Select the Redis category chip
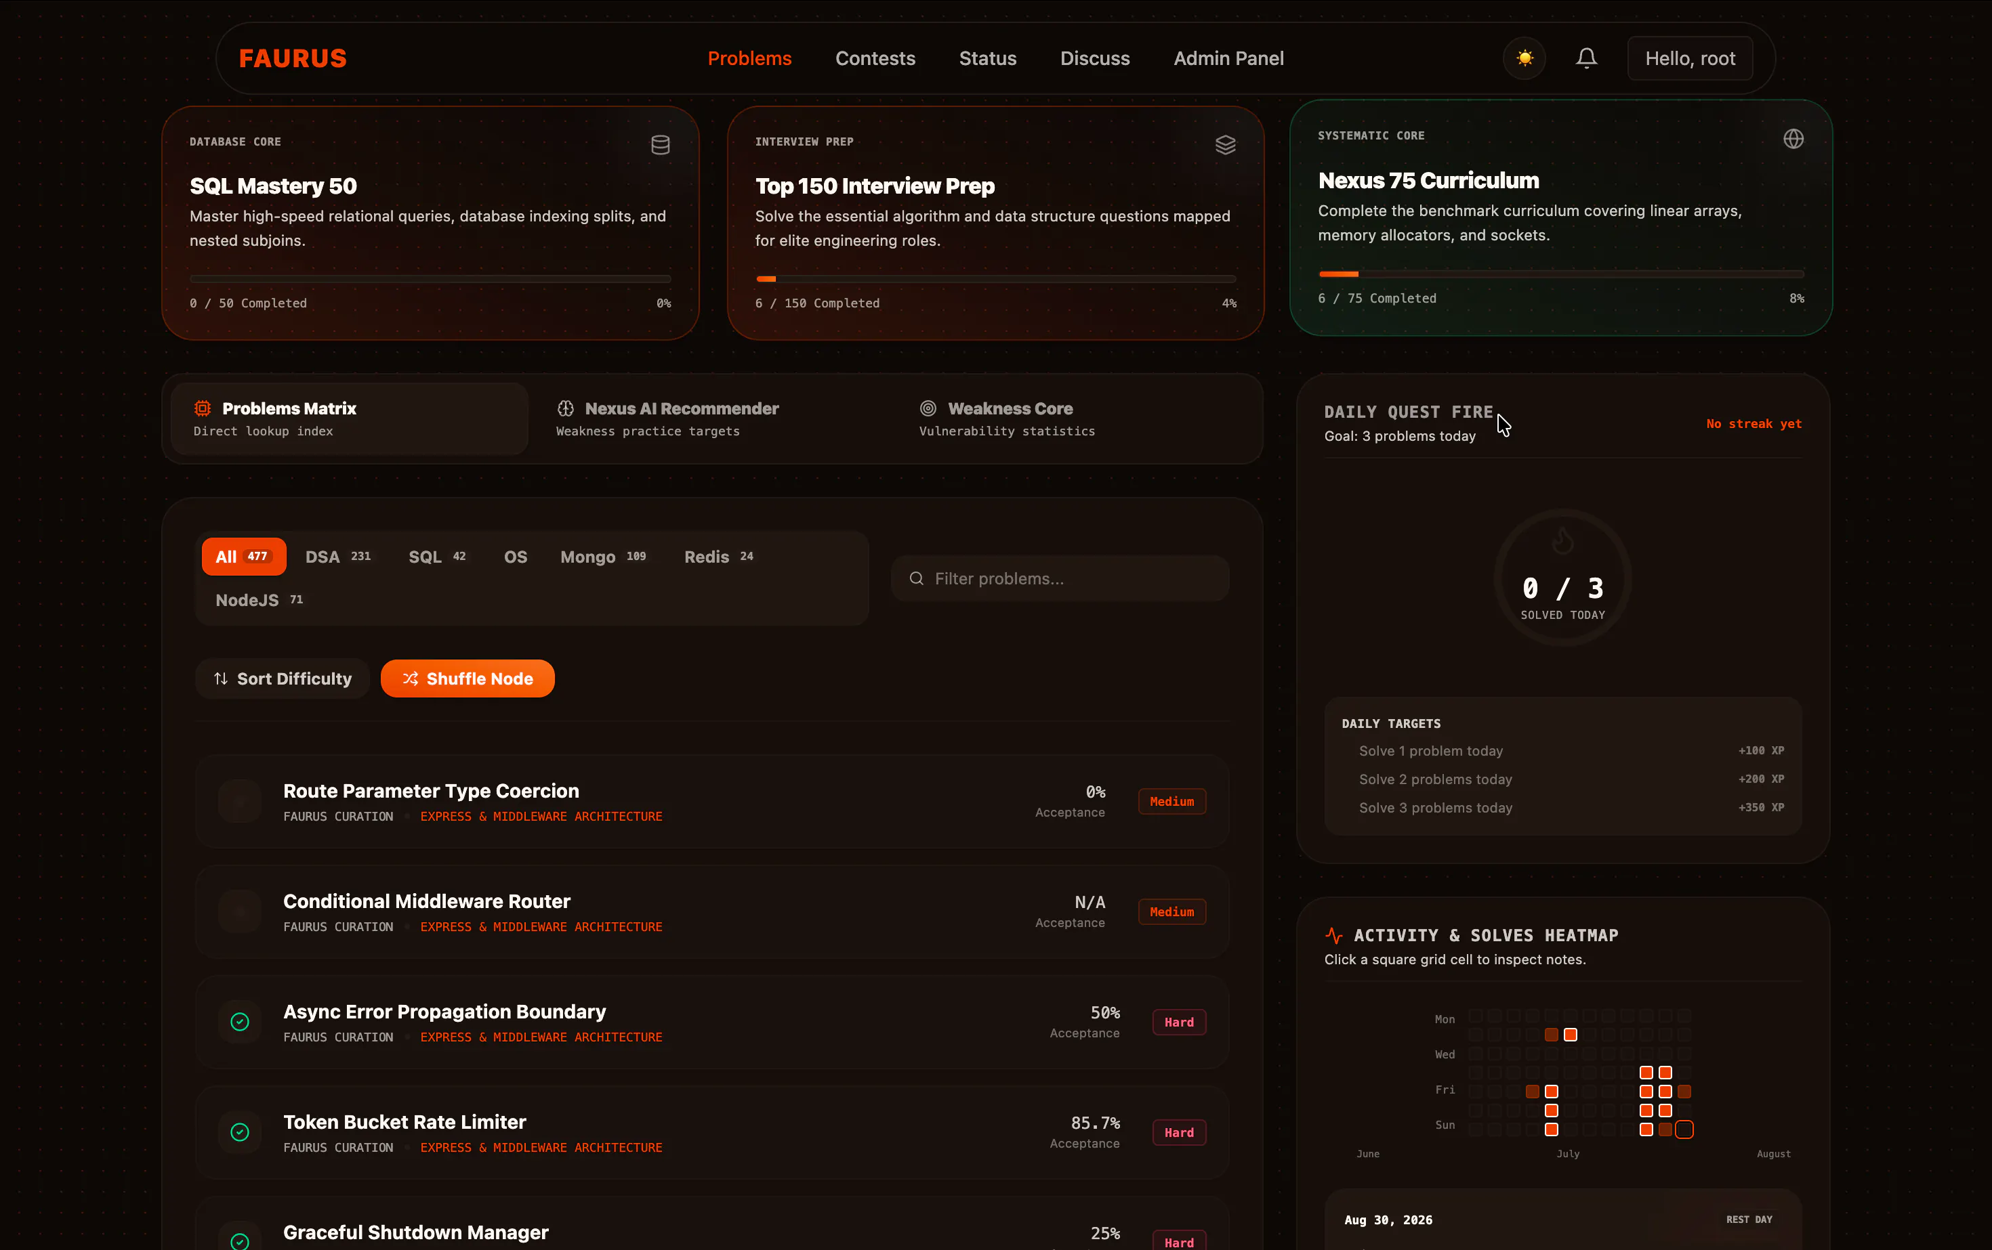Screen dimensions: 1992x1250 (719, 557)
